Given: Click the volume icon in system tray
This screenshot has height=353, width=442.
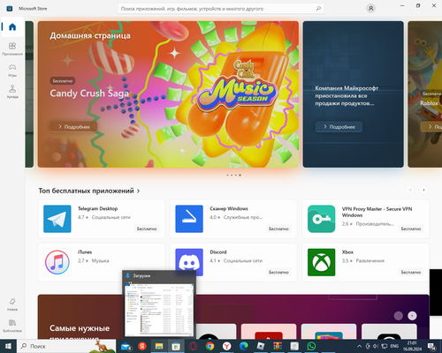Looking at the screenshot, I should pyautogui.click(x=376, y=346).
